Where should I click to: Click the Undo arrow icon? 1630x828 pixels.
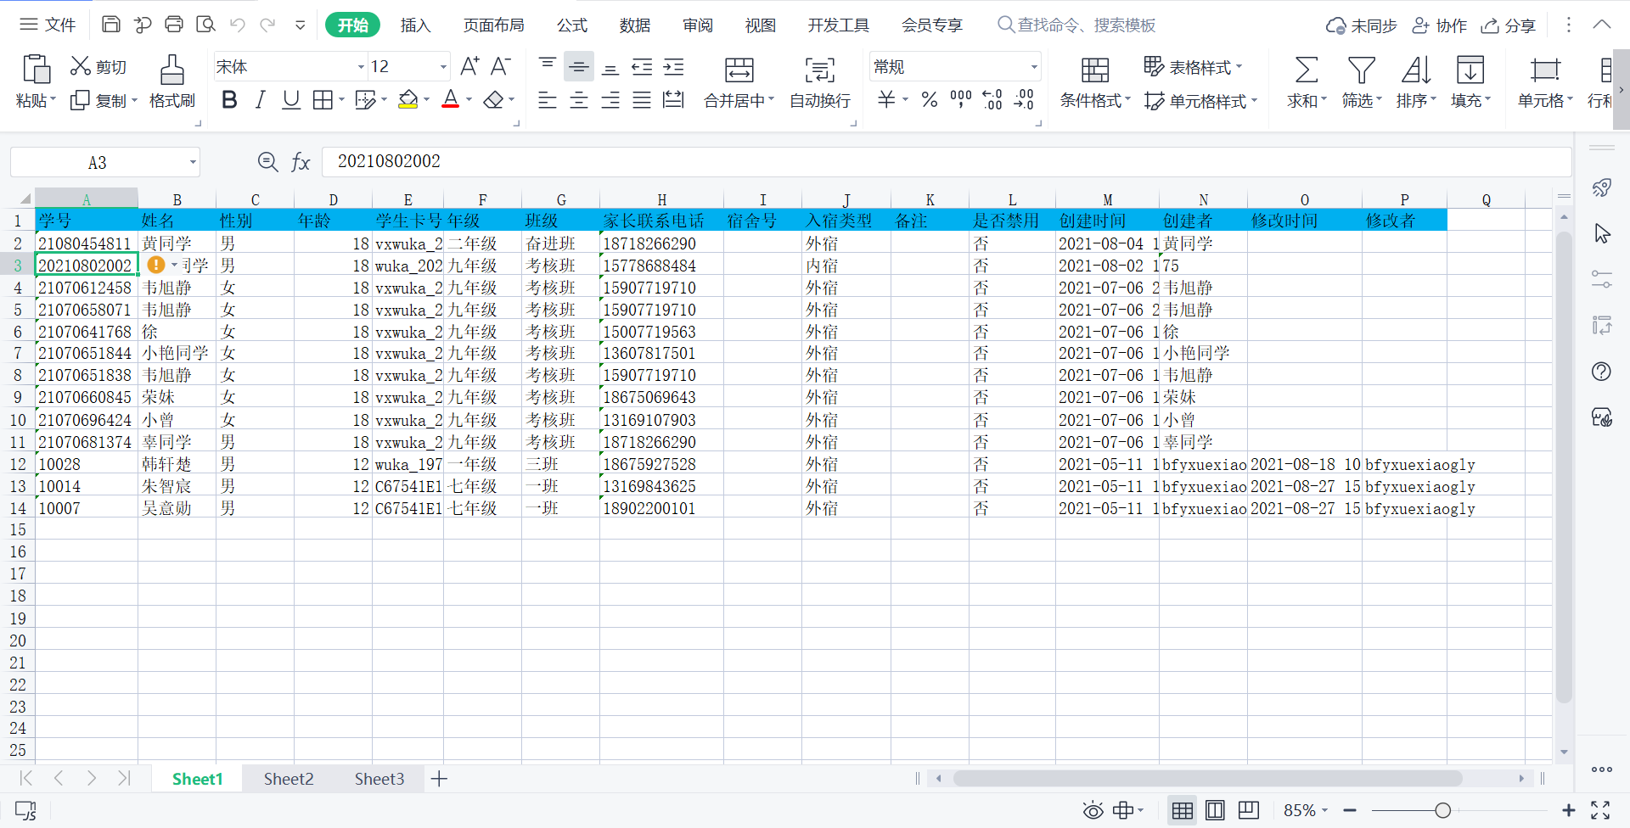click(238, 25)
